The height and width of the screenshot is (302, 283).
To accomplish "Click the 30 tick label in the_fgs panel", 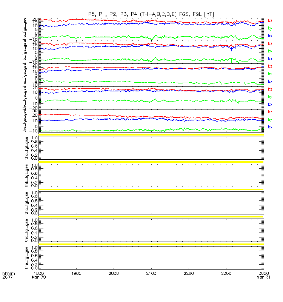I will [35, 111].
